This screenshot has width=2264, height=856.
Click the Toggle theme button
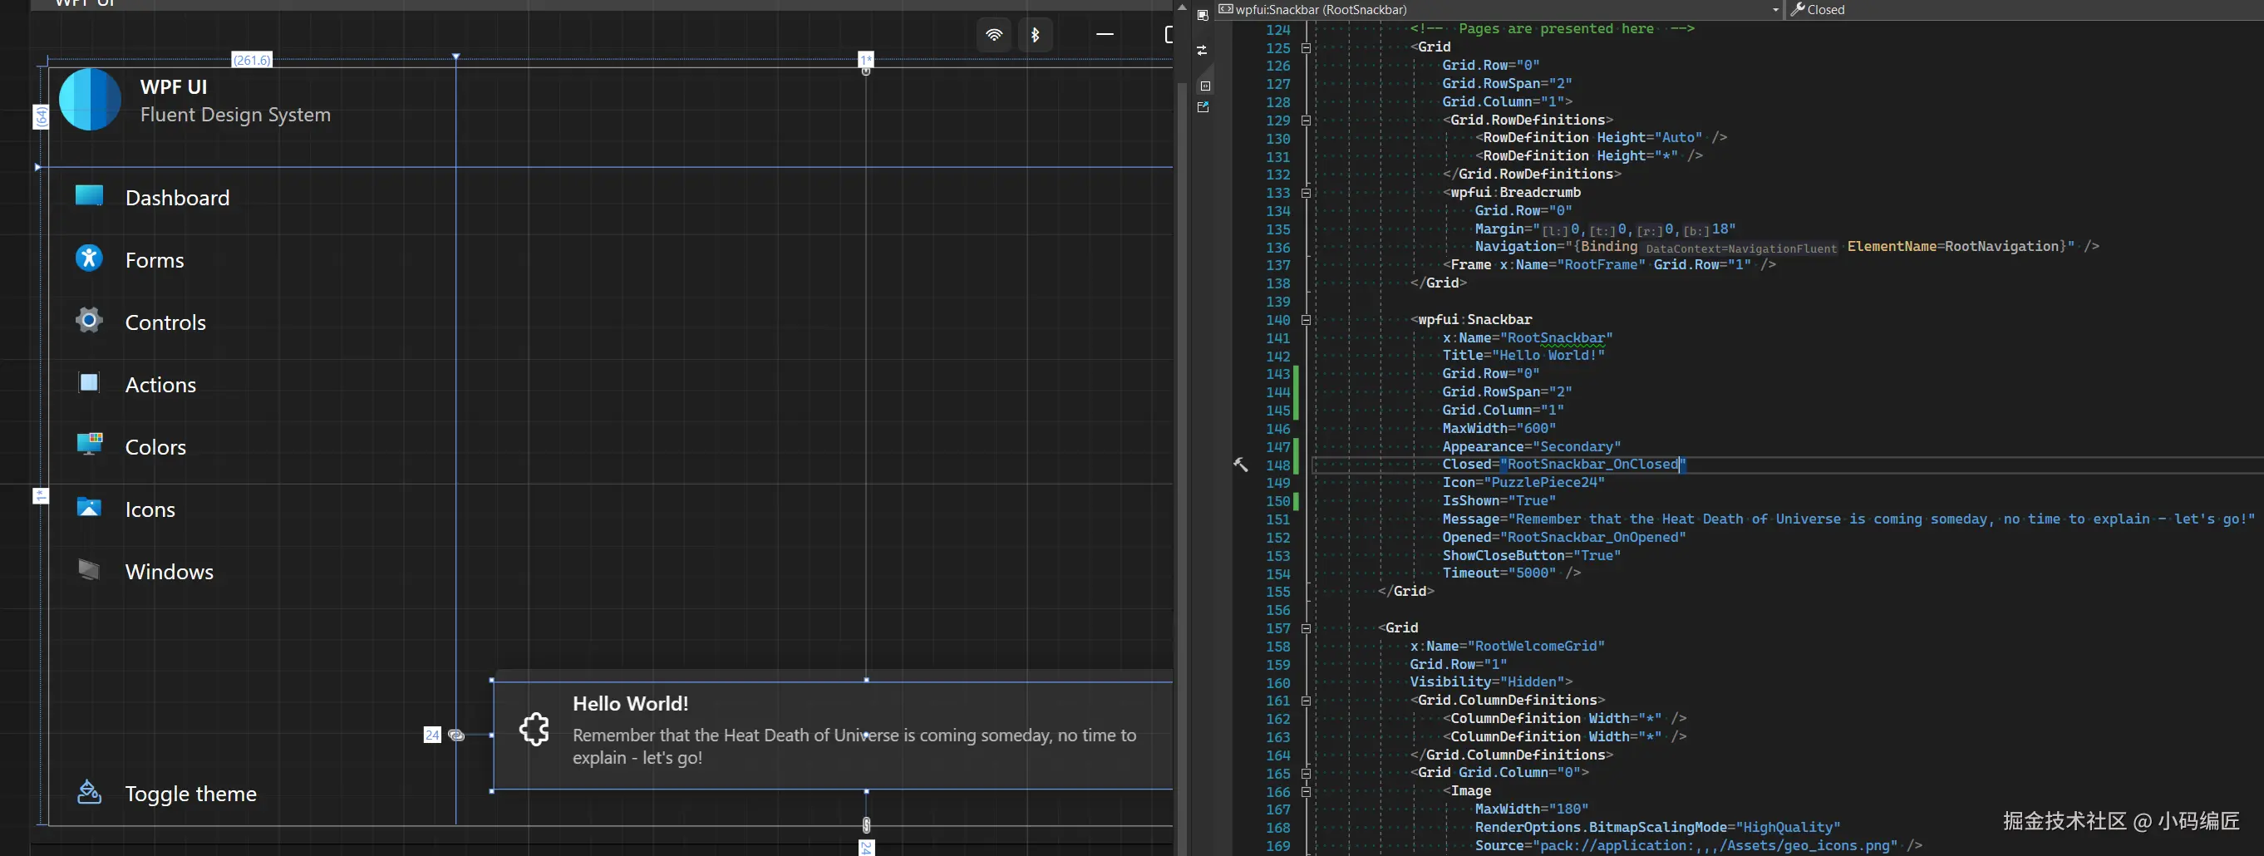(189, 794)
